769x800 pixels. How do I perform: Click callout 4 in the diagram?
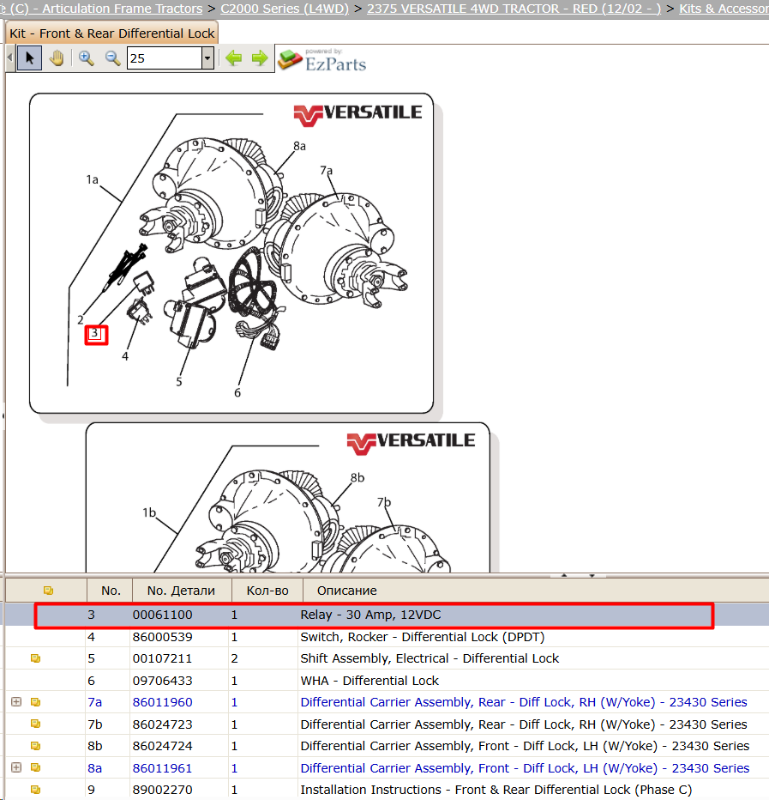[125, 356]
